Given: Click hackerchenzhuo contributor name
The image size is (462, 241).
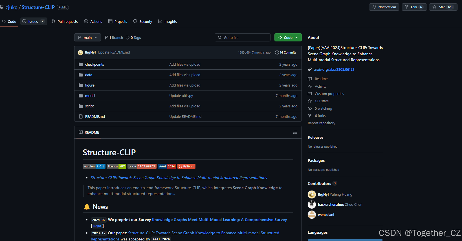Looking at the screenshot, I should [x=331, y=205].
